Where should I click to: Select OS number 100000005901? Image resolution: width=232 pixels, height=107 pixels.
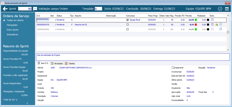pyautogui.click(x=43, y=19)
